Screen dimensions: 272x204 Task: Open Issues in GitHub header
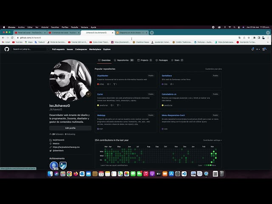(x=70, y=49)
